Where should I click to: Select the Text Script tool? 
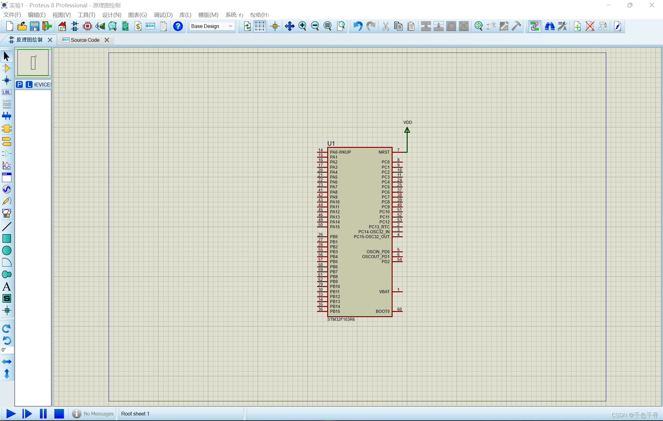click(x=6, y=104)
